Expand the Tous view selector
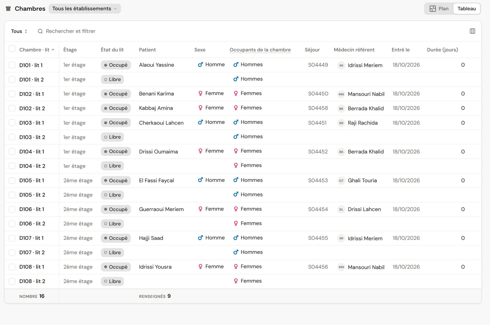This screenshot has width=490, height=325. [19, 31]
